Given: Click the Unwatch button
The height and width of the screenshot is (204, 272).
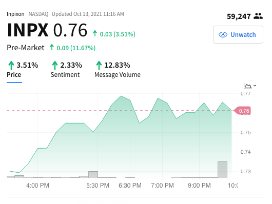Looking at the screenshot, I should pos(238,35).
